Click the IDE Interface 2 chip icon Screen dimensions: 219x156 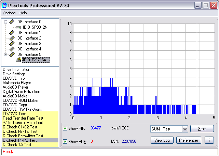pos(12,38)
